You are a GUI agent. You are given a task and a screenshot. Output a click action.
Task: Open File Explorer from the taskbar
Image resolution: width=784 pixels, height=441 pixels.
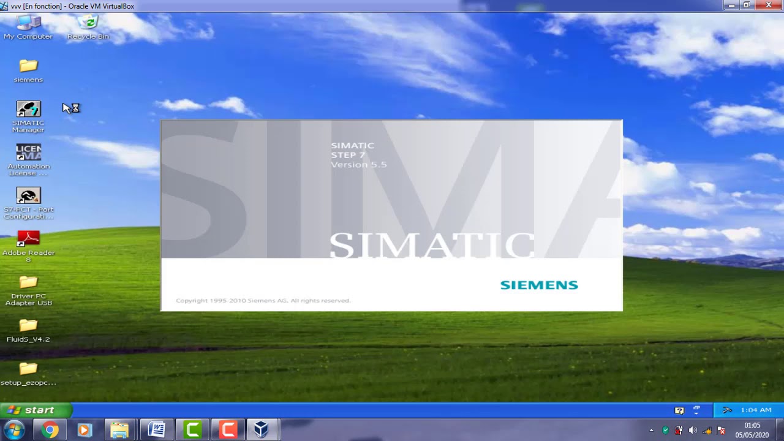[120, 430]
